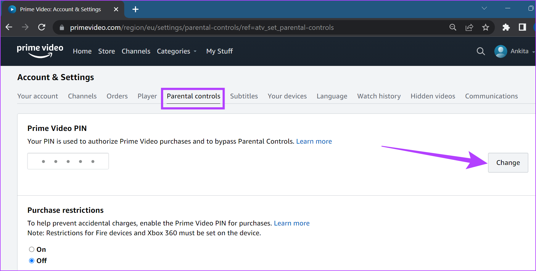Switch to the Channels settings tab
Viewport: 536px width, 271px height.
coord(82,96)
